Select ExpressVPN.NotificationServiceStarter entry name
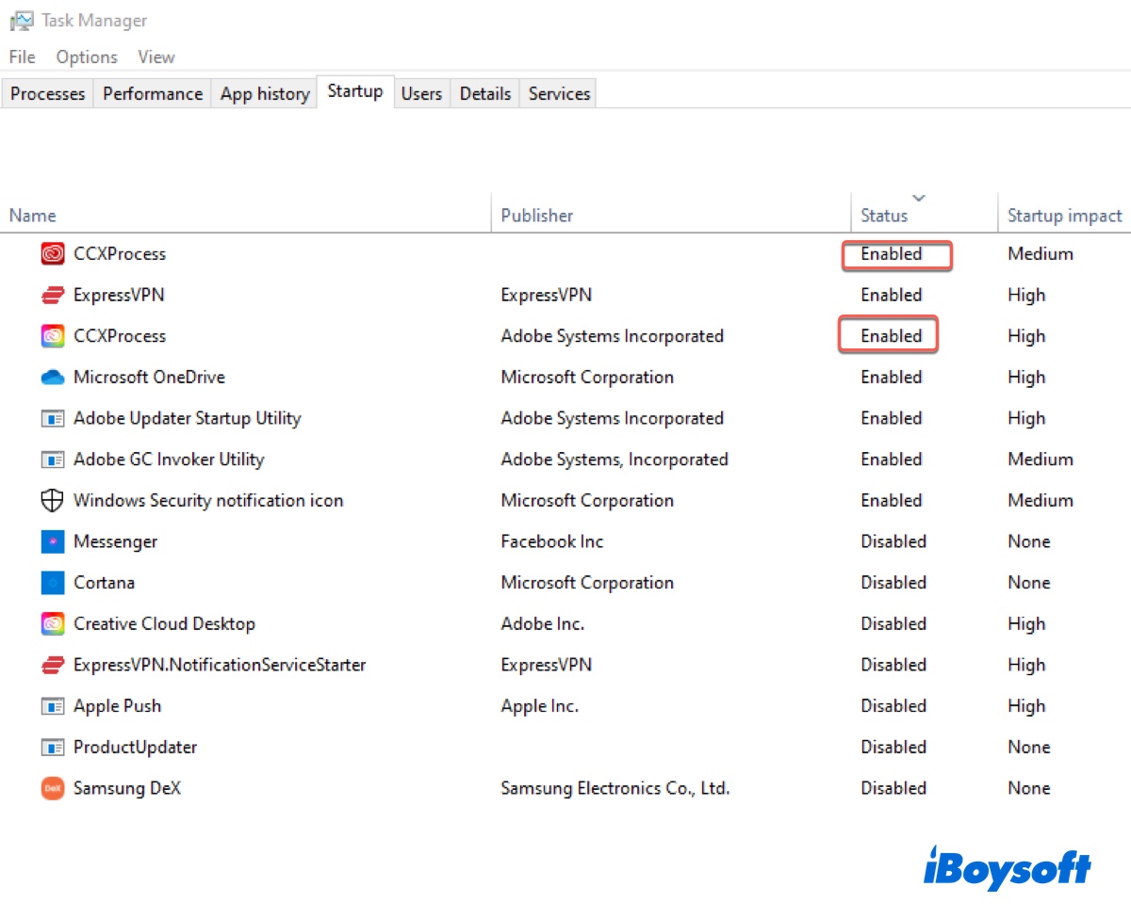1131x919 pixels. [220, 665]
